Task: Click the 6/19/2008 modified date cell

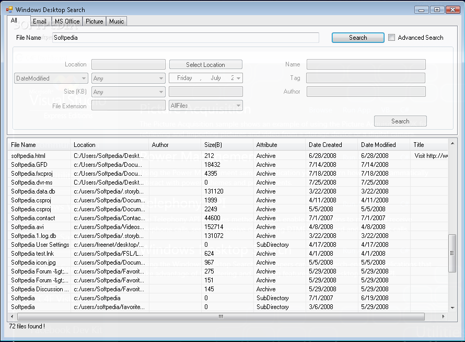Action: point(375,298)
